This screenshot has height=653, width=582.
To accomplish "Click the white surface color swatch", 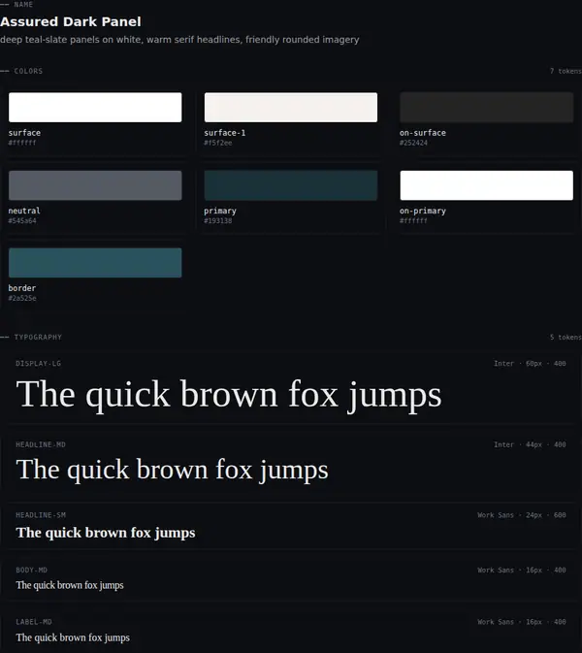I will (95, 108).
